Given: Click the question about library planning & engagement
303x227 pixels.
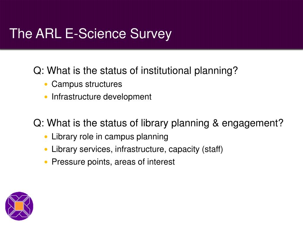Looking at the screenshot, I should 158,123.
